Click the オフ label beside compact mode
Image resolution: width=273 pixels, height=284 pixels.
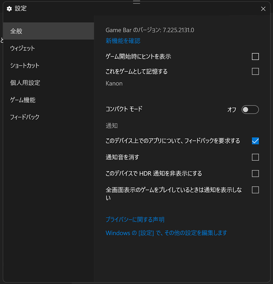tap(232, 109)
